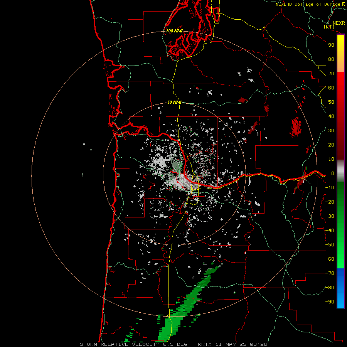
Task: Click the "[KT]" units label
Action: [329, 27]
